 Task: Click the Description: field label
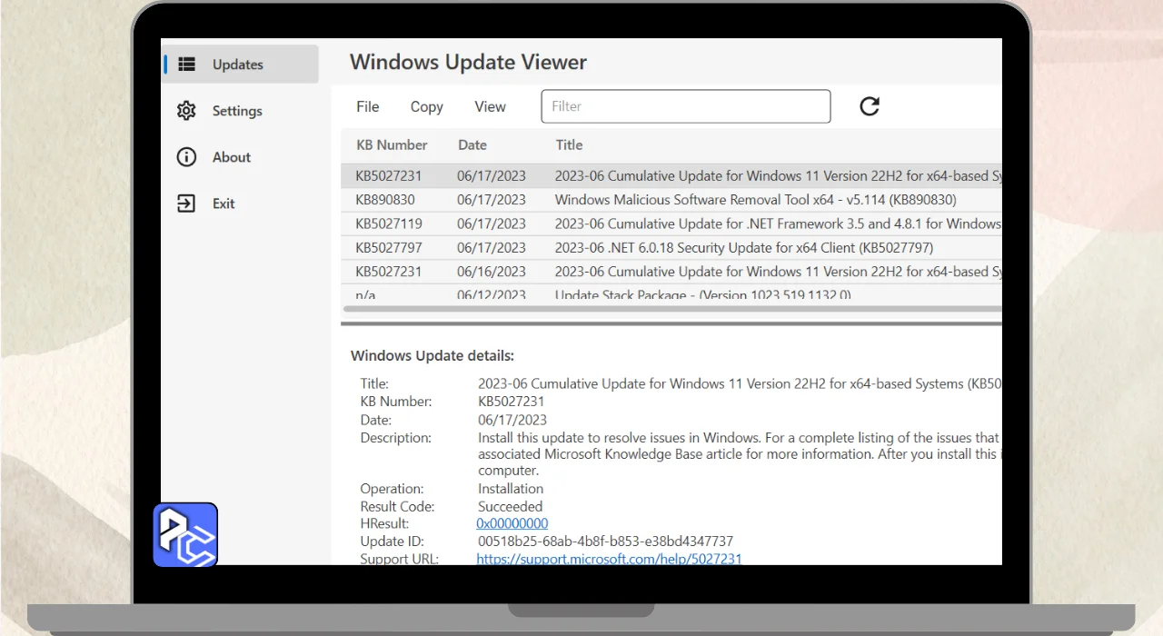396,438
